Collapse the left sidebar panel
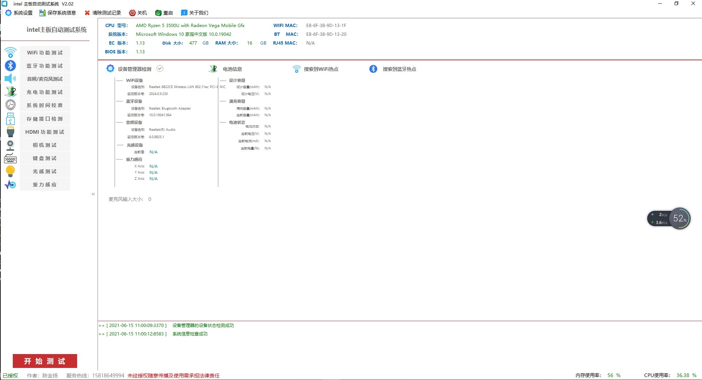Screen dimensions: 702x380 (x=93, y=194)
